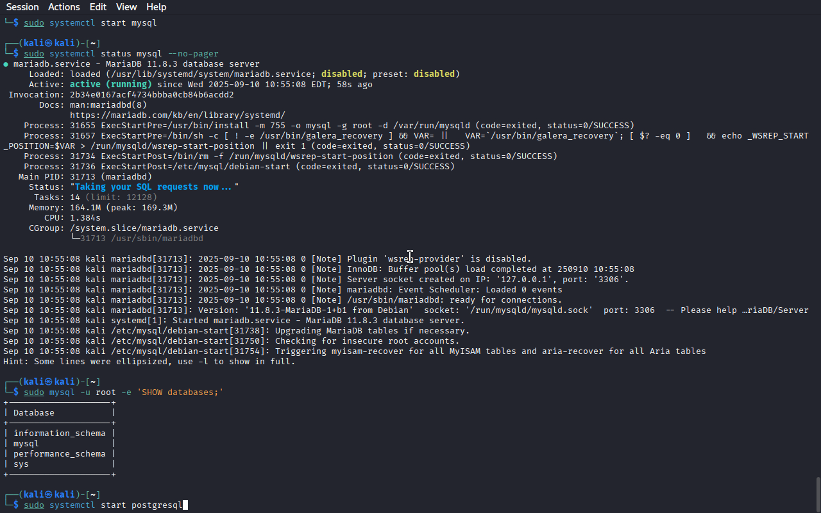Click the 'ExecStartPost=/etc/mysql/debian-start' process line
Image resolution: width=821 pixels, height=513 pixels.
click(x=239, y=167)
